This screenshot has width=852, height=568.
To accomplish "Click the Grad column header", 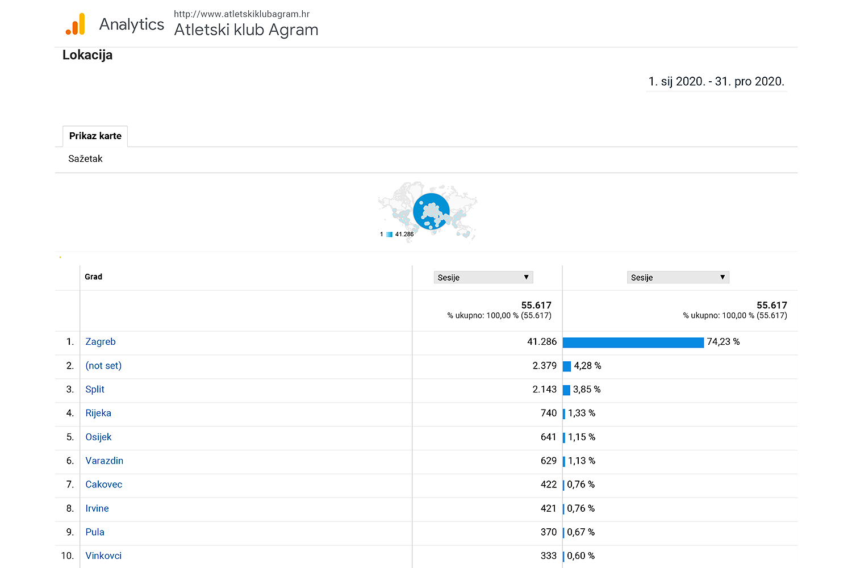I will tap(94, 277).
